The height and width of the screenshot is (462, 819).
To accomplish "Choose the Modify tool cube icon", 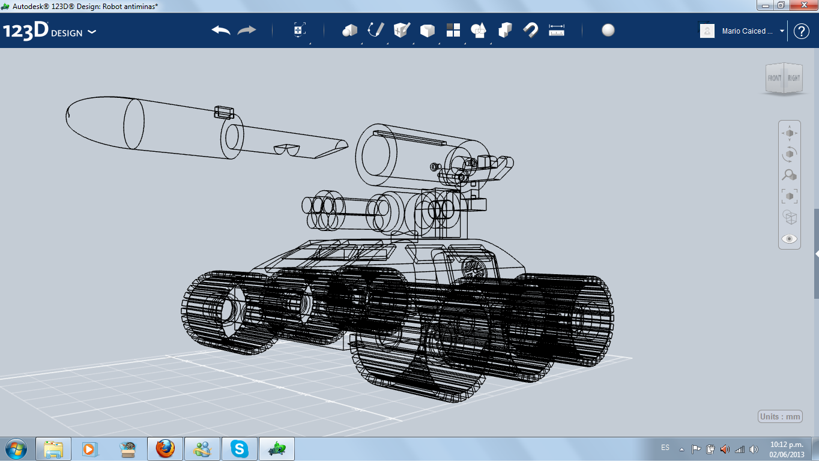I will pyautogui.click(x=428, y=30).
